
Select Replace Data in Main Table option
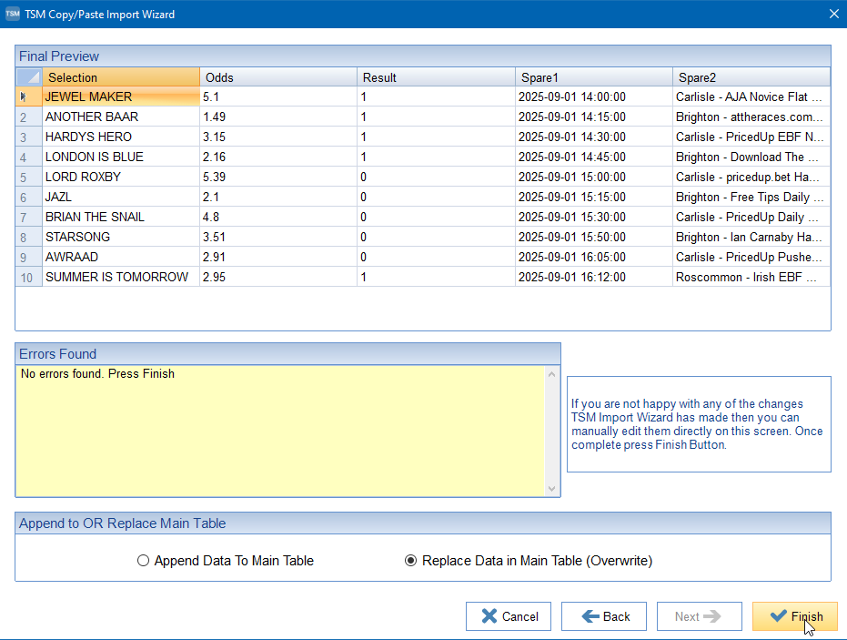point(410,561)
